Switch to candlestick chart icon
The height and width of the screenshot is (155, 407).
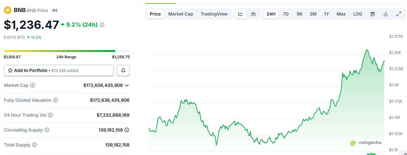pos(253,14)
